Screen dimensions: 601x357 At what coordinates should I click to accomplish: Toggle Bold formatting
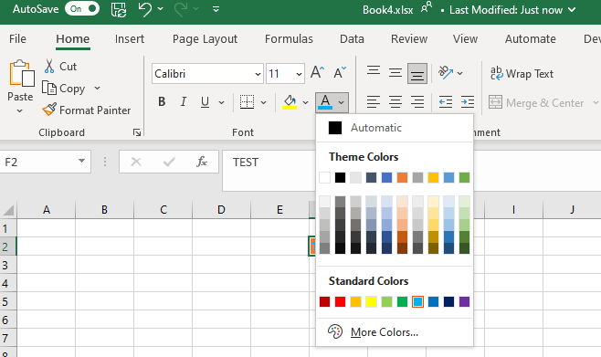(162, 102)
